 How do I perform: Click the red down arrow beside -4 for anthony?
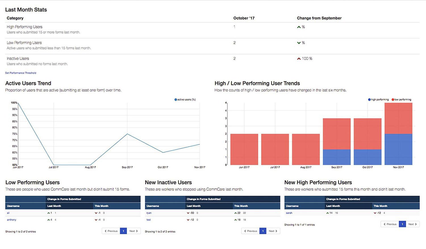(96, 220)
